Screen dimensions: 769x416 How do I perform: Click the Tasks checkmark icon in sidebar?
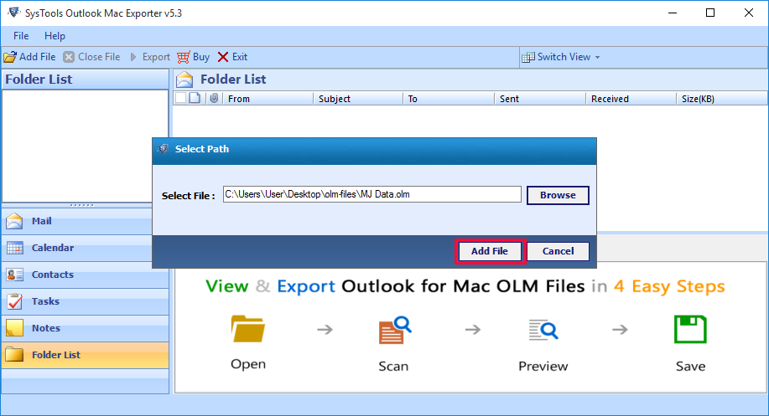[x=15, y=301]
